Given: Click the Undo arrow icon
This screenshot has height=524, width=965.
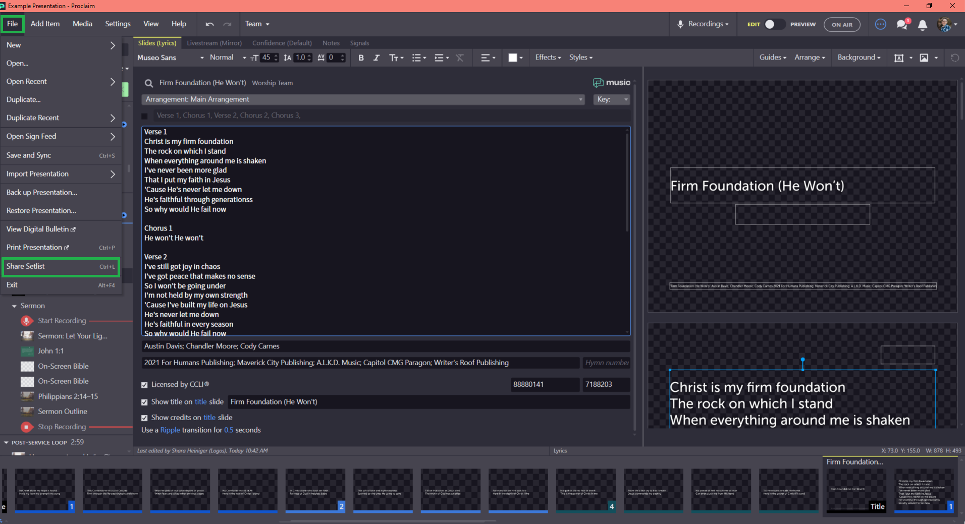Looking at the screenshot, I should tap(210, 24).
